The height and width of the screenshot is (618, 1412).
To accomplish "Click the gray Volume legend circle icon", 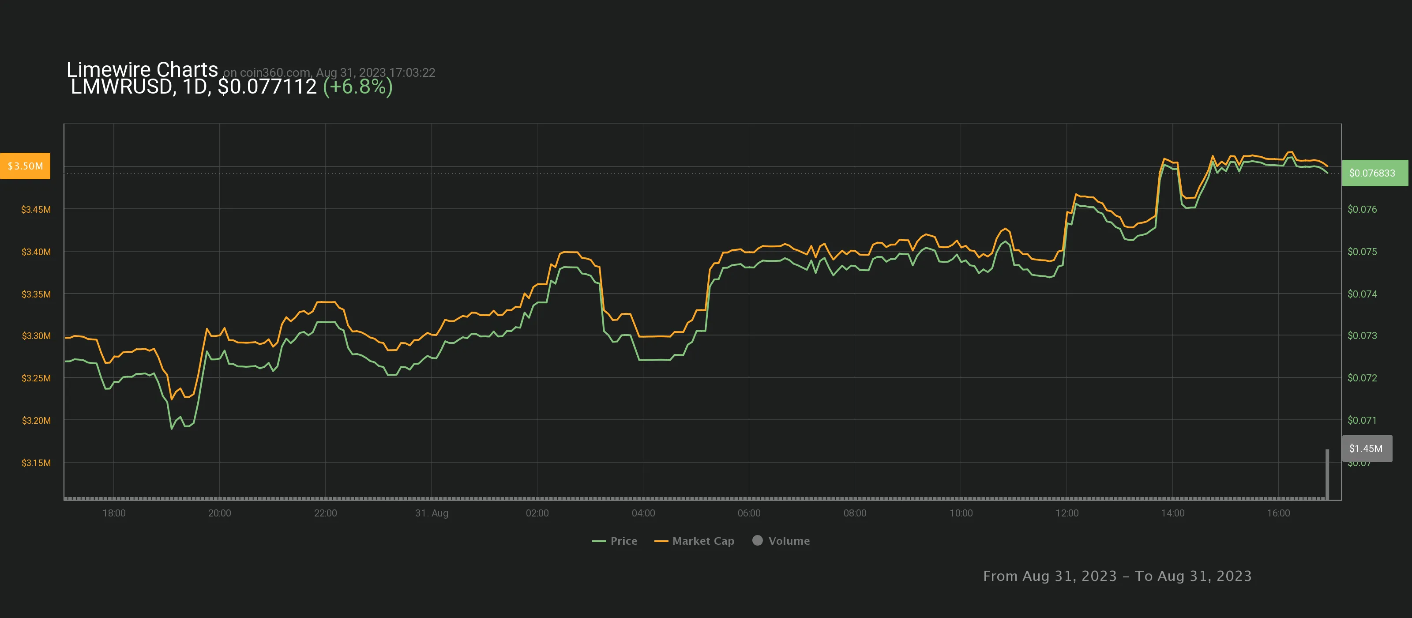I will pos(758,540).
